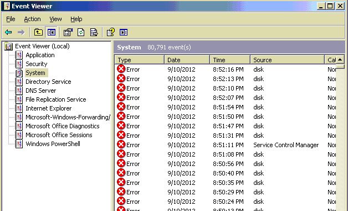Select the disk error at 8:51:54 PM
Image resolution: width=348 pixels, height=211 pixels.
click(226, 107)
